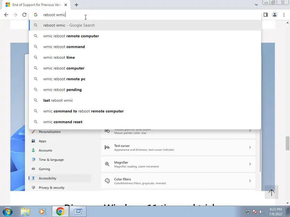Open the tab search chevron
Image resolution: width=290 pixels, height=217 pixels.
click(256, 5)
